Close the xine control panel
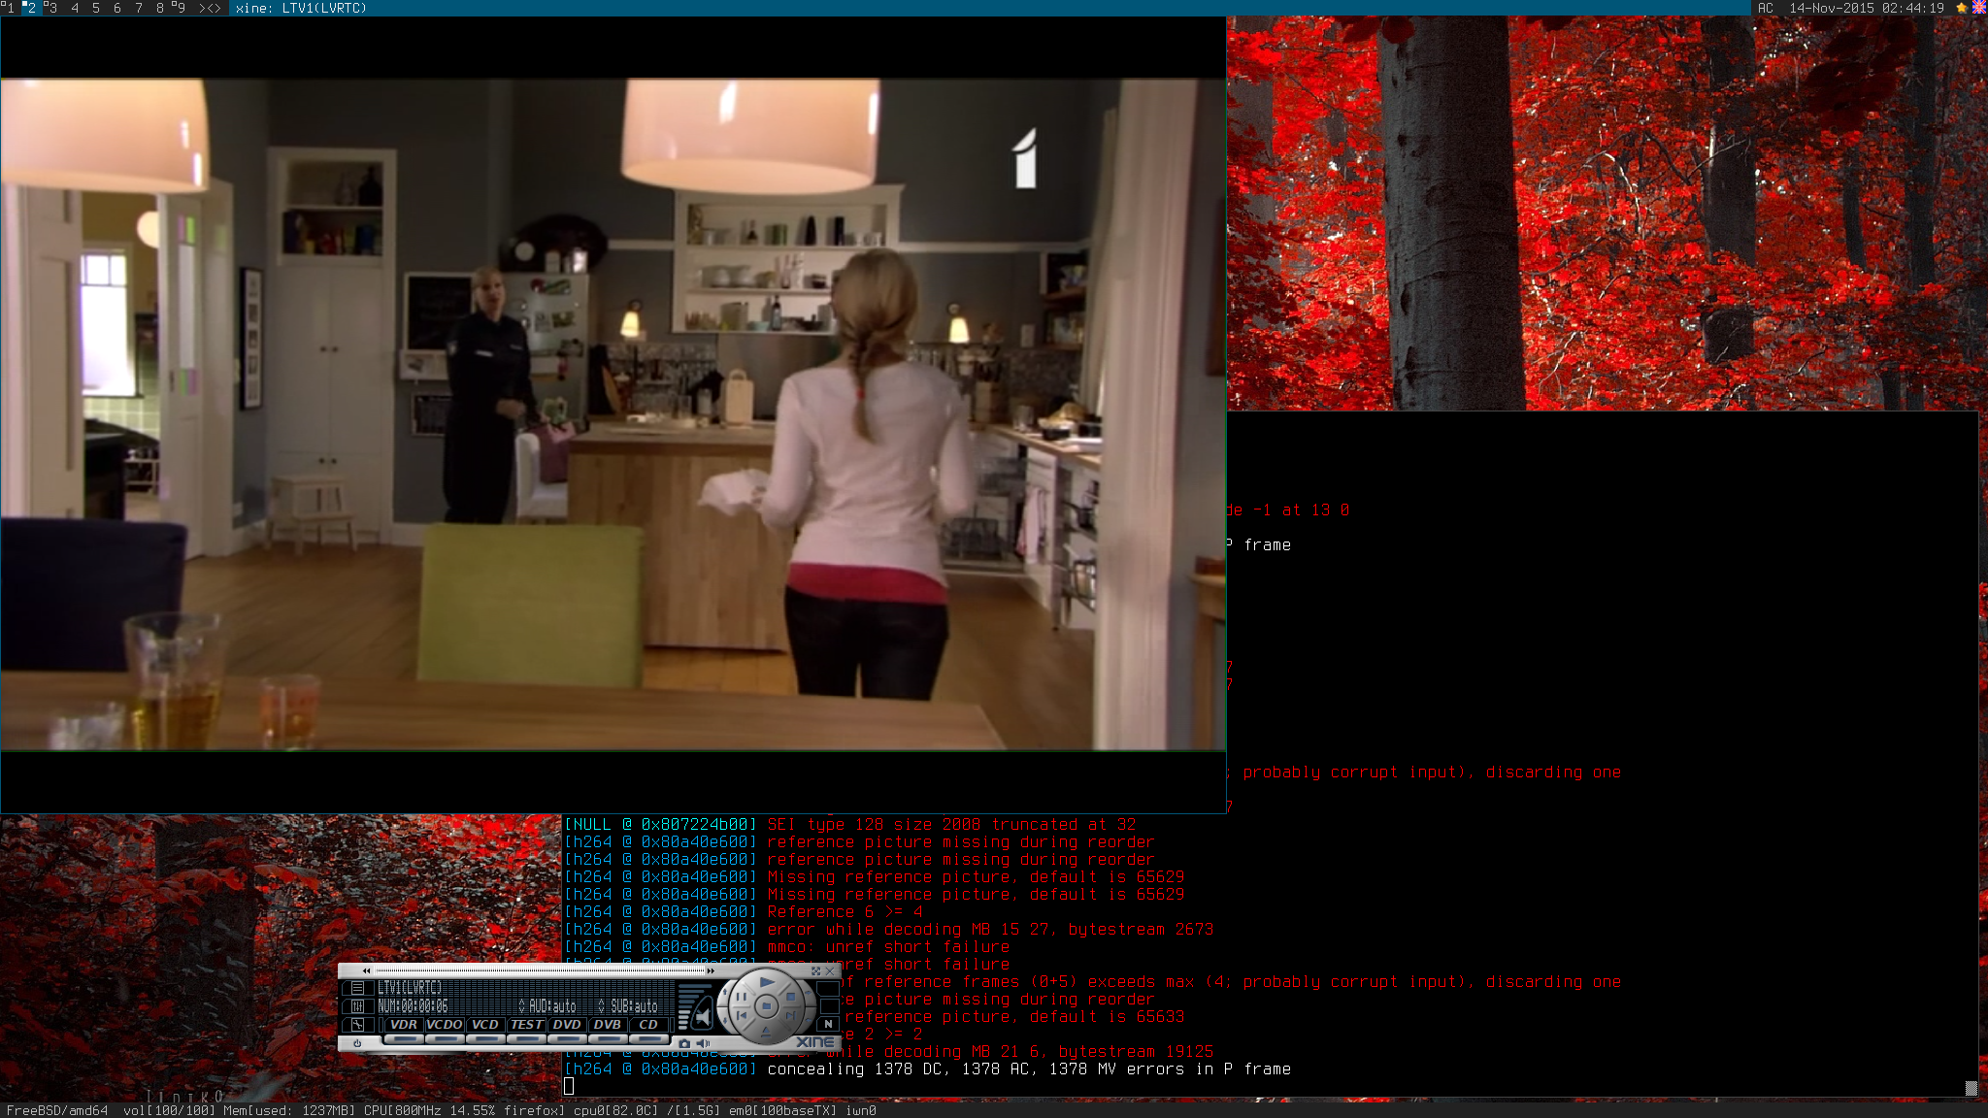Viewport: 1988px width, 1118px height. [831, 970]
